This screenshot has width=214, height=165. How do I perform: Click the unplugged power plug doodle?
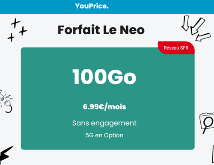pyautogui.click(x=6, y=101)
